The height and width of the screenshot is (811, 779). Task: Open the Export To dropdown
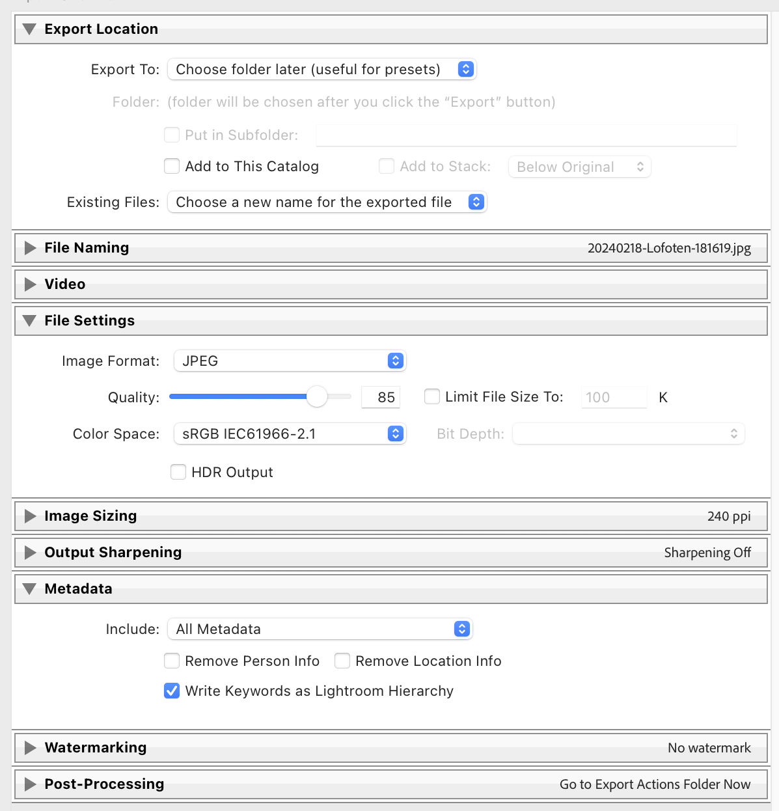click(322, 69)
